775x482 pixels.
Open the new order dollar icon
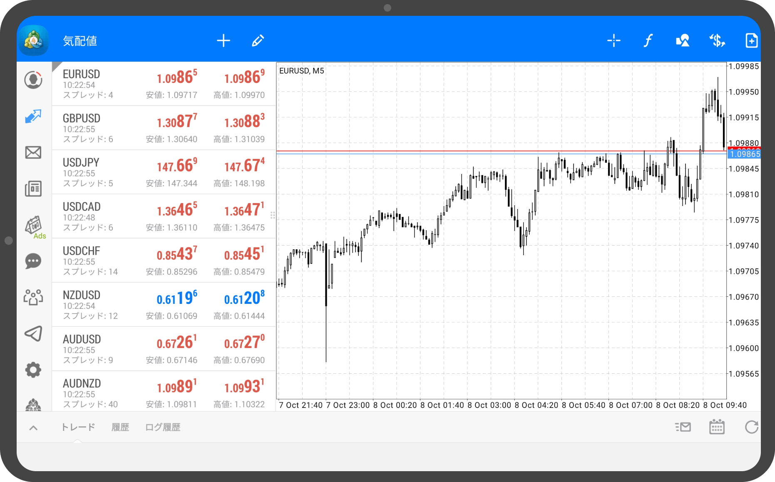point(717,41)
